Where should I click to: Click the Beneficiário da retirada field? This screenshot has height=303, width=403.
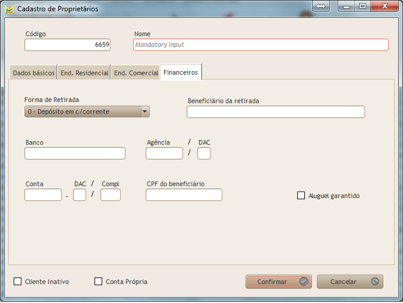[275, 112]
